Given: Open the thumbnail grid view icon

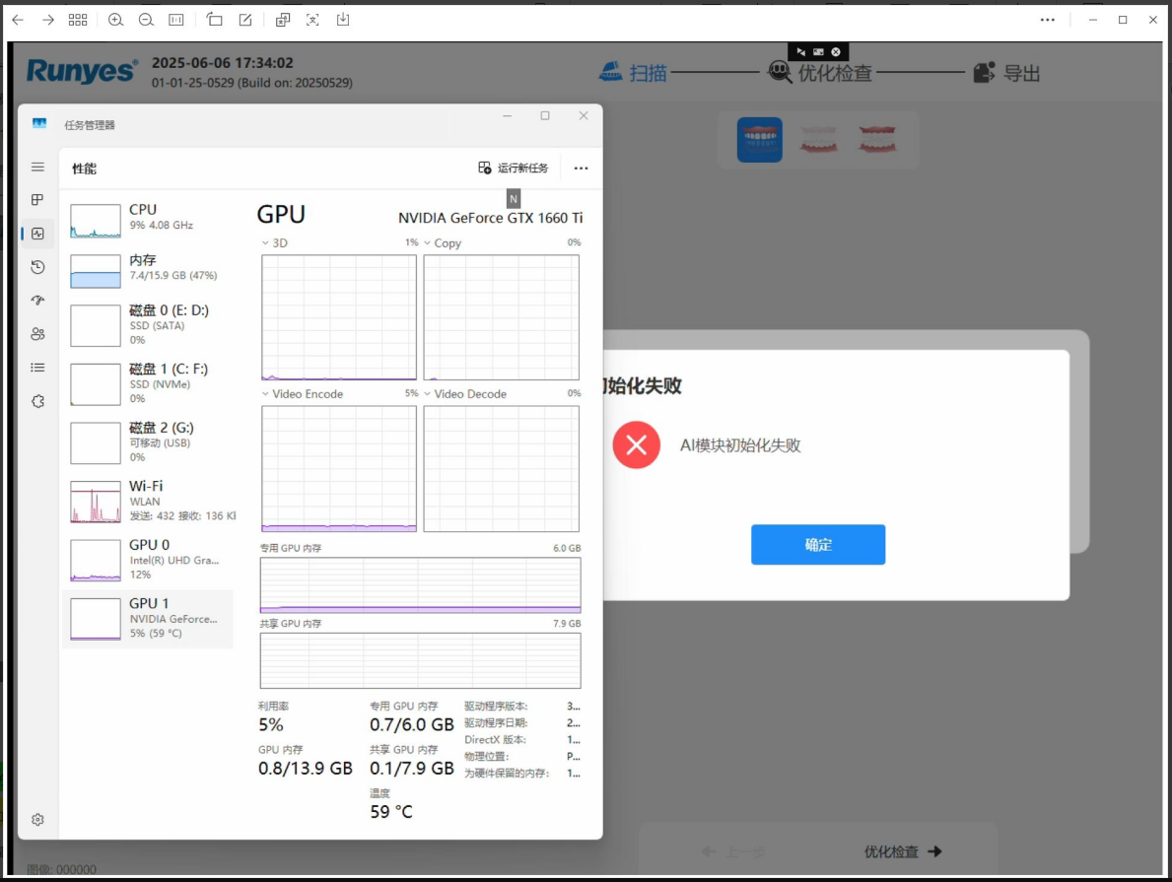Looking at the screenshot, I should 78,20.
